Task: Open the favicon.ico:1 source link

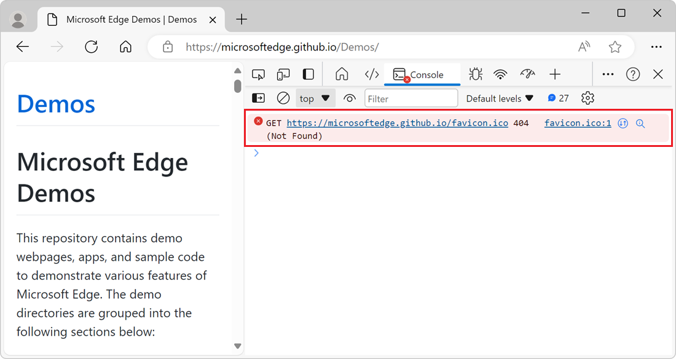Action: pyautogui.click(x=578, y=123)
